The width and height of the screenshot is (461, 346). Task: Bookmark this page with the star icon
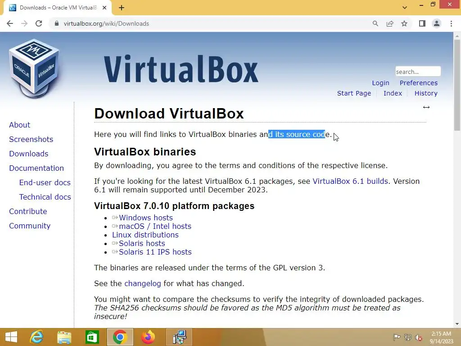point(404,23)
